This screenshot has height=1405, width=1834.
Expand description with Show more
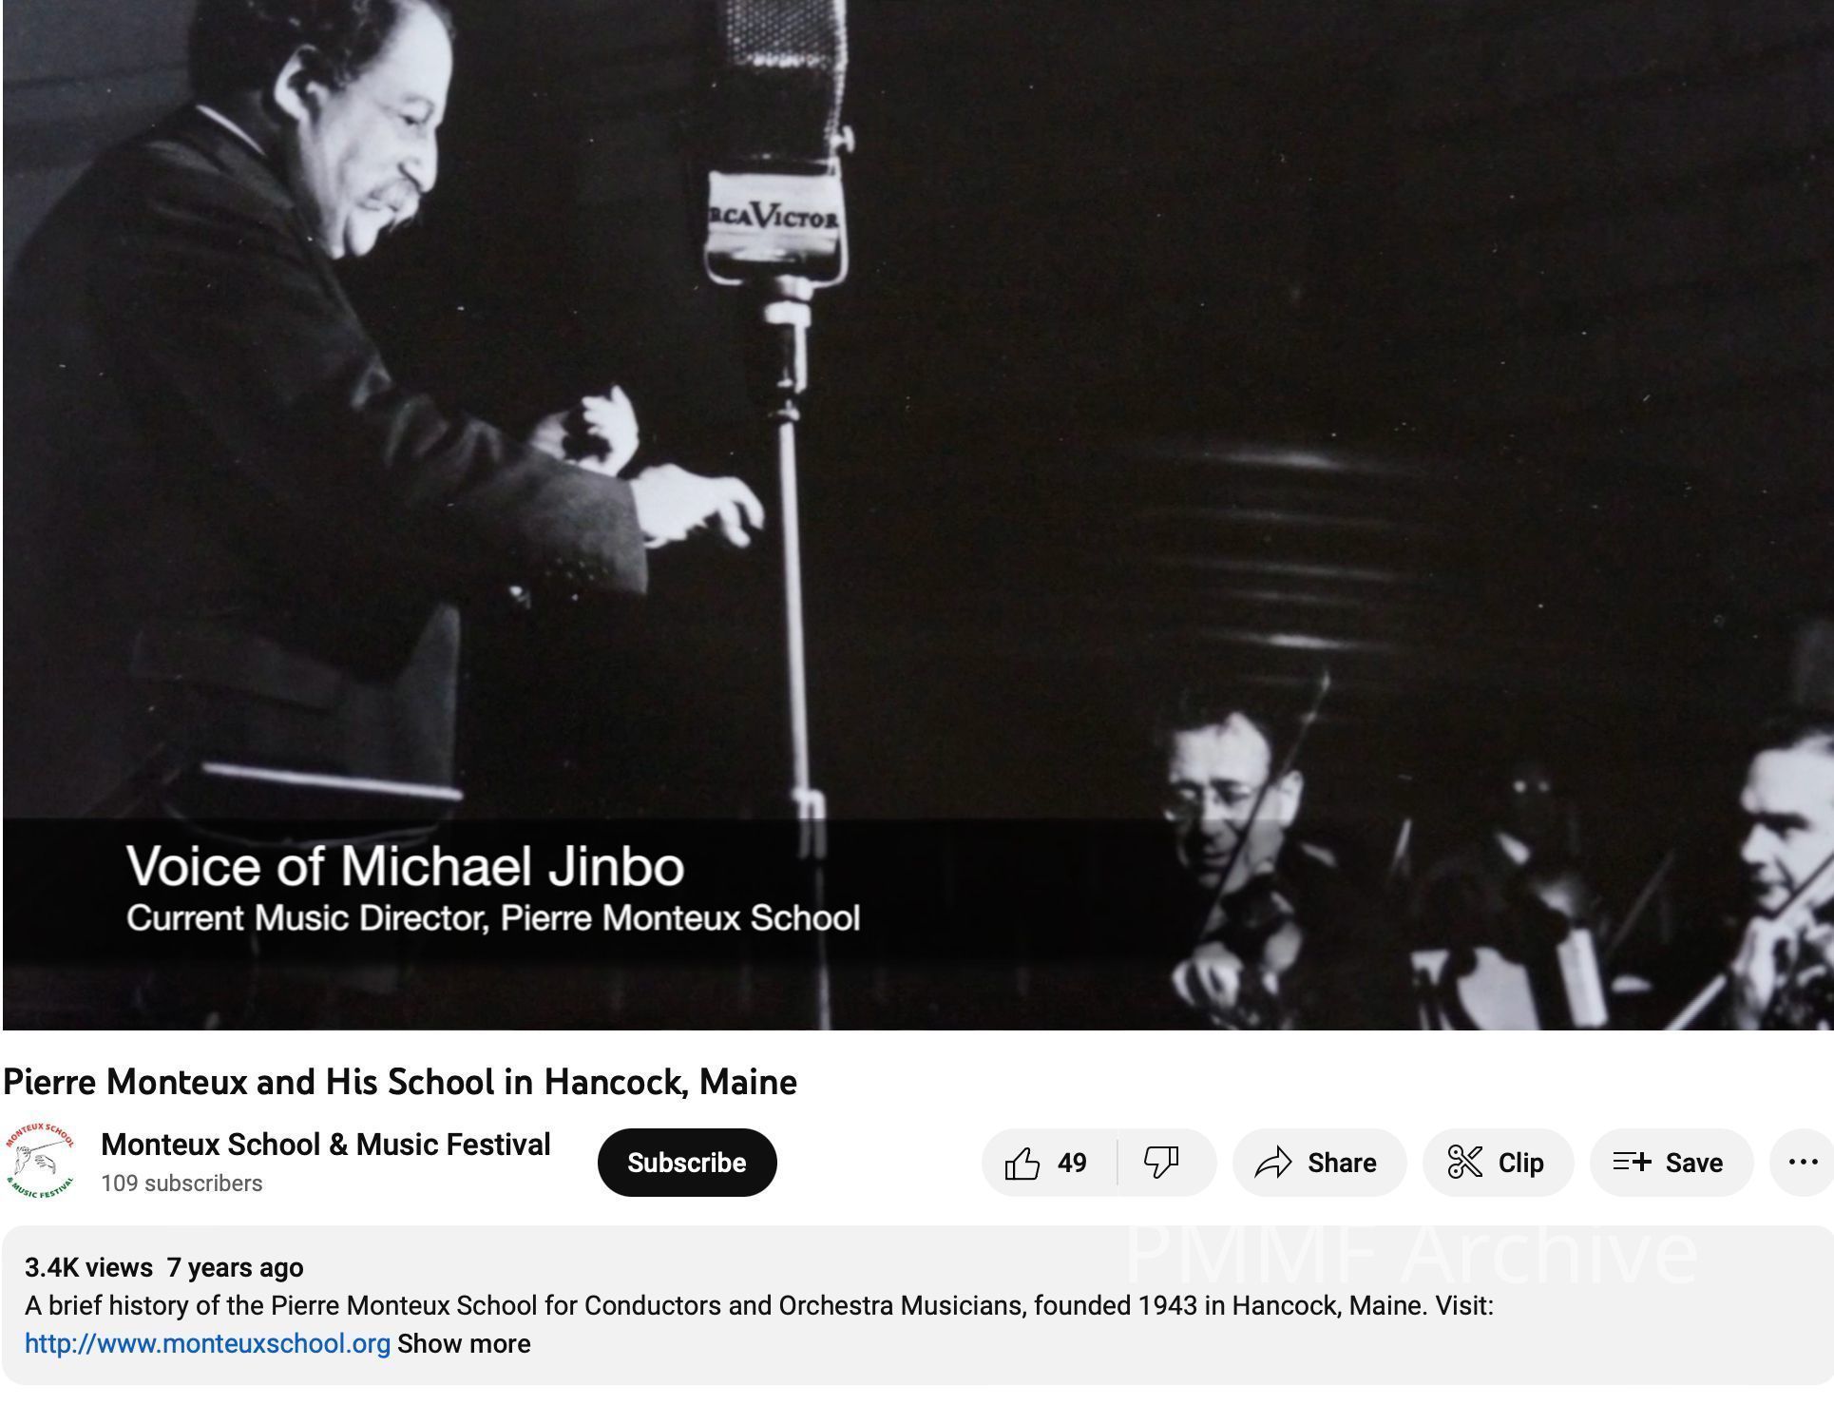click(x=464, y=1343)
